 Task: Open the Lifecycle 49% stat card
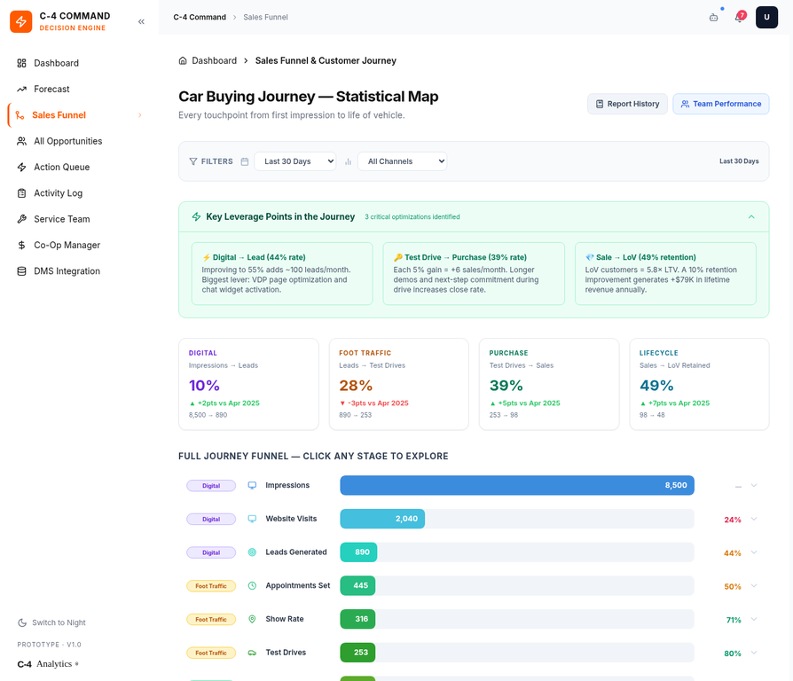[700, 384]
